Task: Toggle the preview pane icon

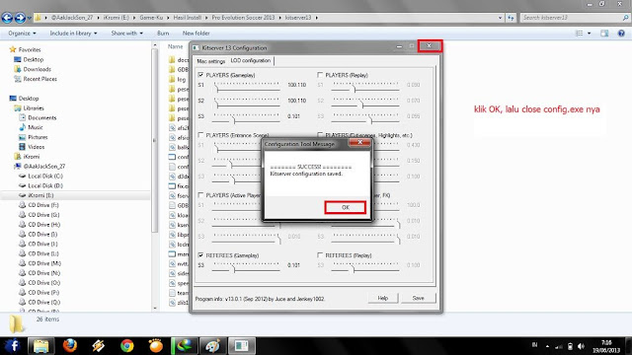Action: pos(604,34)
